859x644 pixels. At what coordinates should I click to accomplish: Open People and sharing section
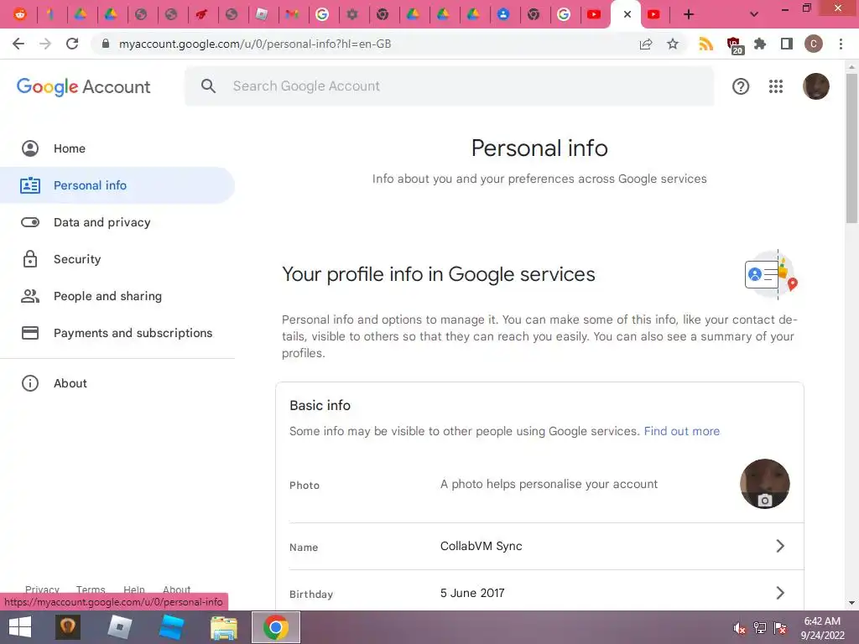click(117, 296)
